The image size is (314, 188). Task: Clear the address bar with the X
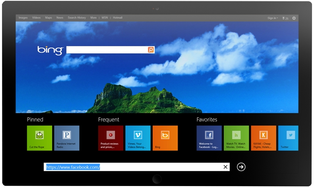[225, 167]
